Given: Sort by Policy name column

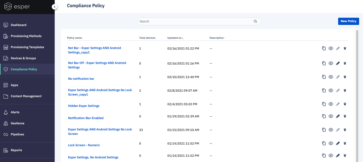Looking at the screenshot, I should (75, 38).
